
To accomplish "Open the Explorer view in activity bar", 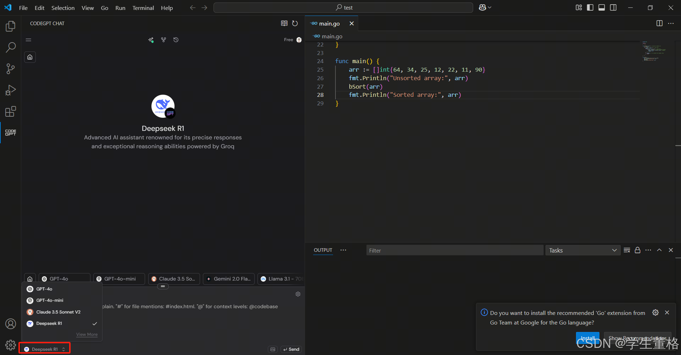I will [11, 26].
